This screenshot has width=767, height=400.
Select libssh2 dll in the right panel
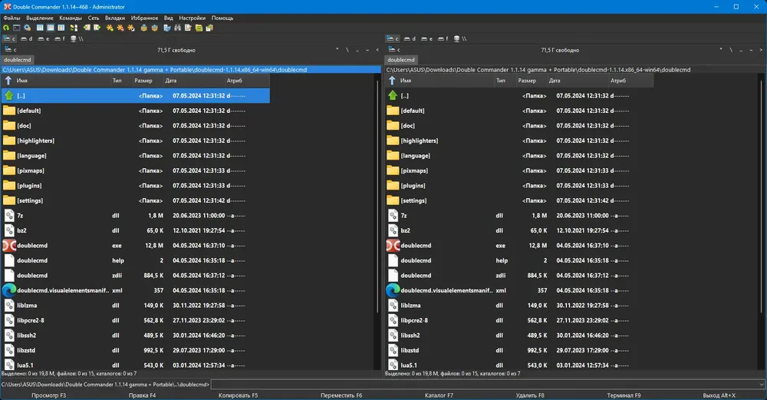point(519,336)
